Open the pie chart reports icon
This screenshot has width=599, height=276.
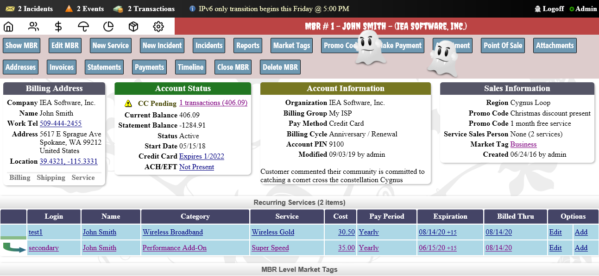[x=108, y=26]
